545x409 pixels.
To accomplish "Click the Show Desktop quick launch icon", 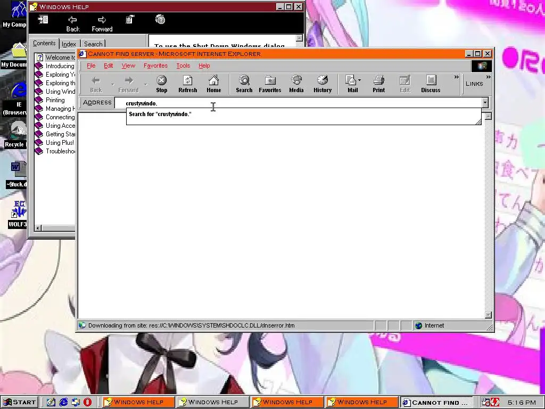I will pyautogui.click(x=51, y=402).
